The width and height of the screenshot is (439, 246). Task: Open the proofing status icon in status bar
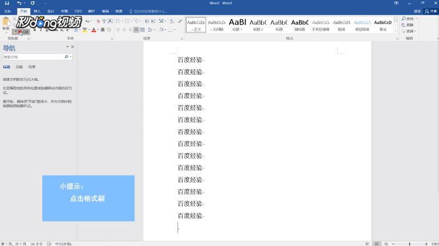point(49,244)
